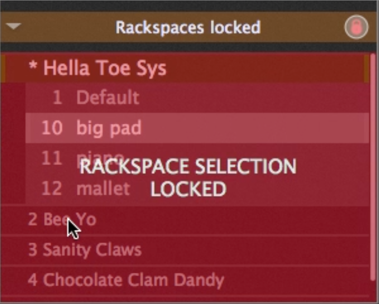
Task: Select the mallet variation
Action: pyautogui.click(x=197, y=188)
